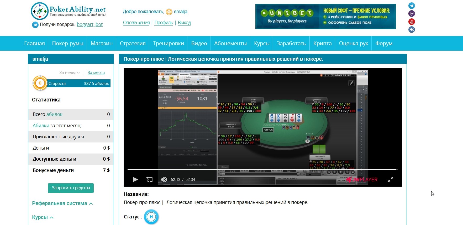
Task: Click Абилки link in этот месяц row
Action: pos(41,126)
